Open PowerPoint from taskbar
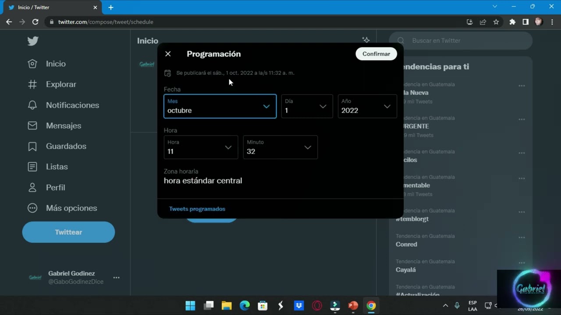 [x=353, y=305]
